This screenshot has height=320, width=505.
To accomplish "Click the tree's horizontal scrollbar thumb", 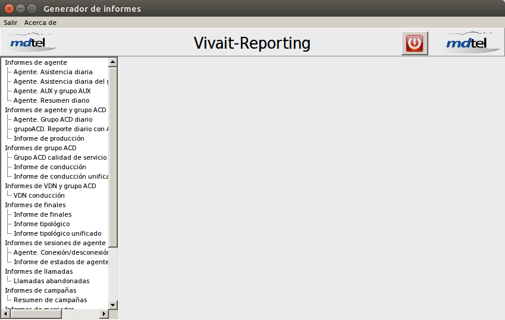I will 36,313.
